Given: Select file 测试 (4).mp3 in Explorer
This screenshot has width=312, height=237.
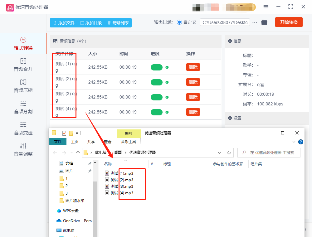Looking at the screenshot, I should coord(119,193).
